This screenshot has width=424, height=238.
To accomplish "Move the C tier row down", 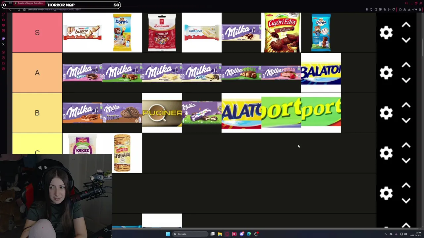I will (x=406, y=161).
